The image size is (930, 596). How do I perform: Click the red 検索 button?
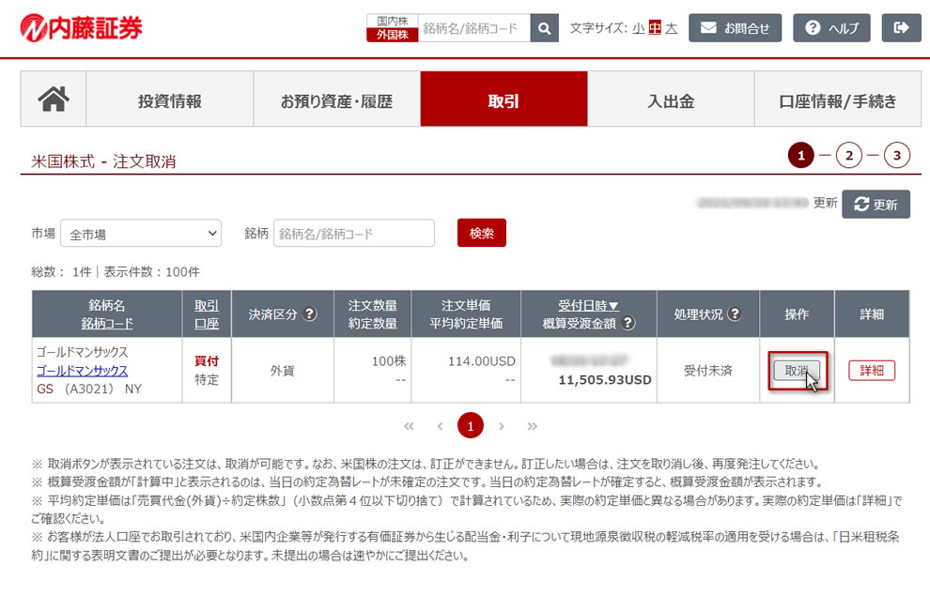click(x=482, y=233)
